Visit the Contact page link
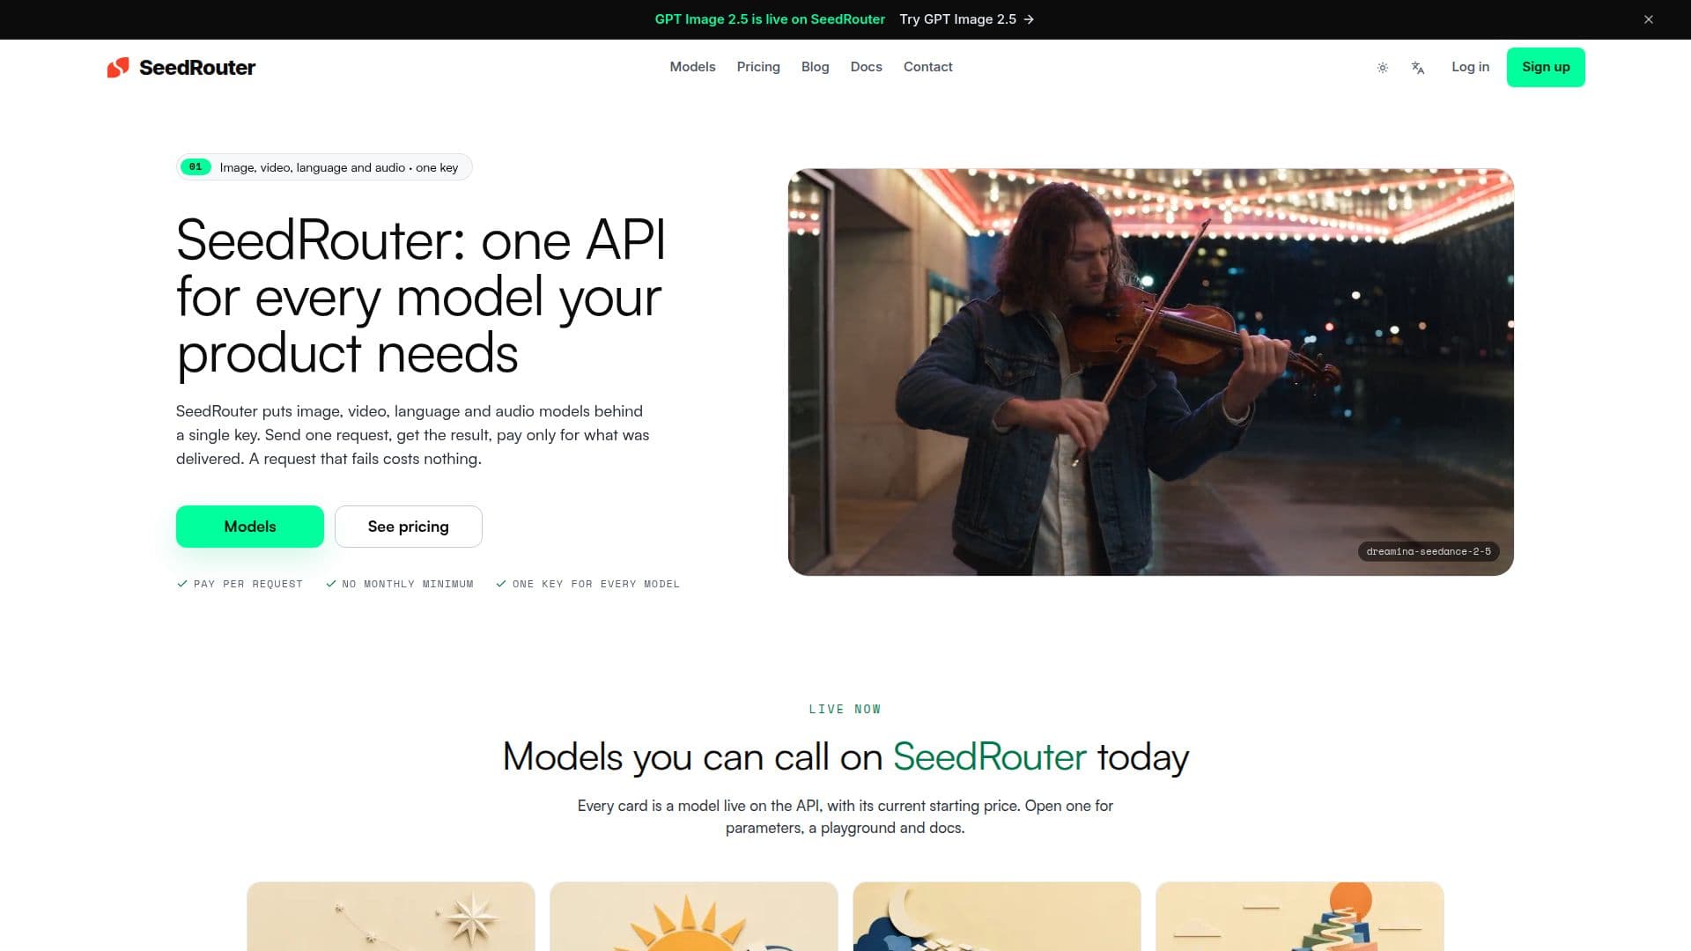Screen dimensions: 1691x951 click(x=927, y=67)
